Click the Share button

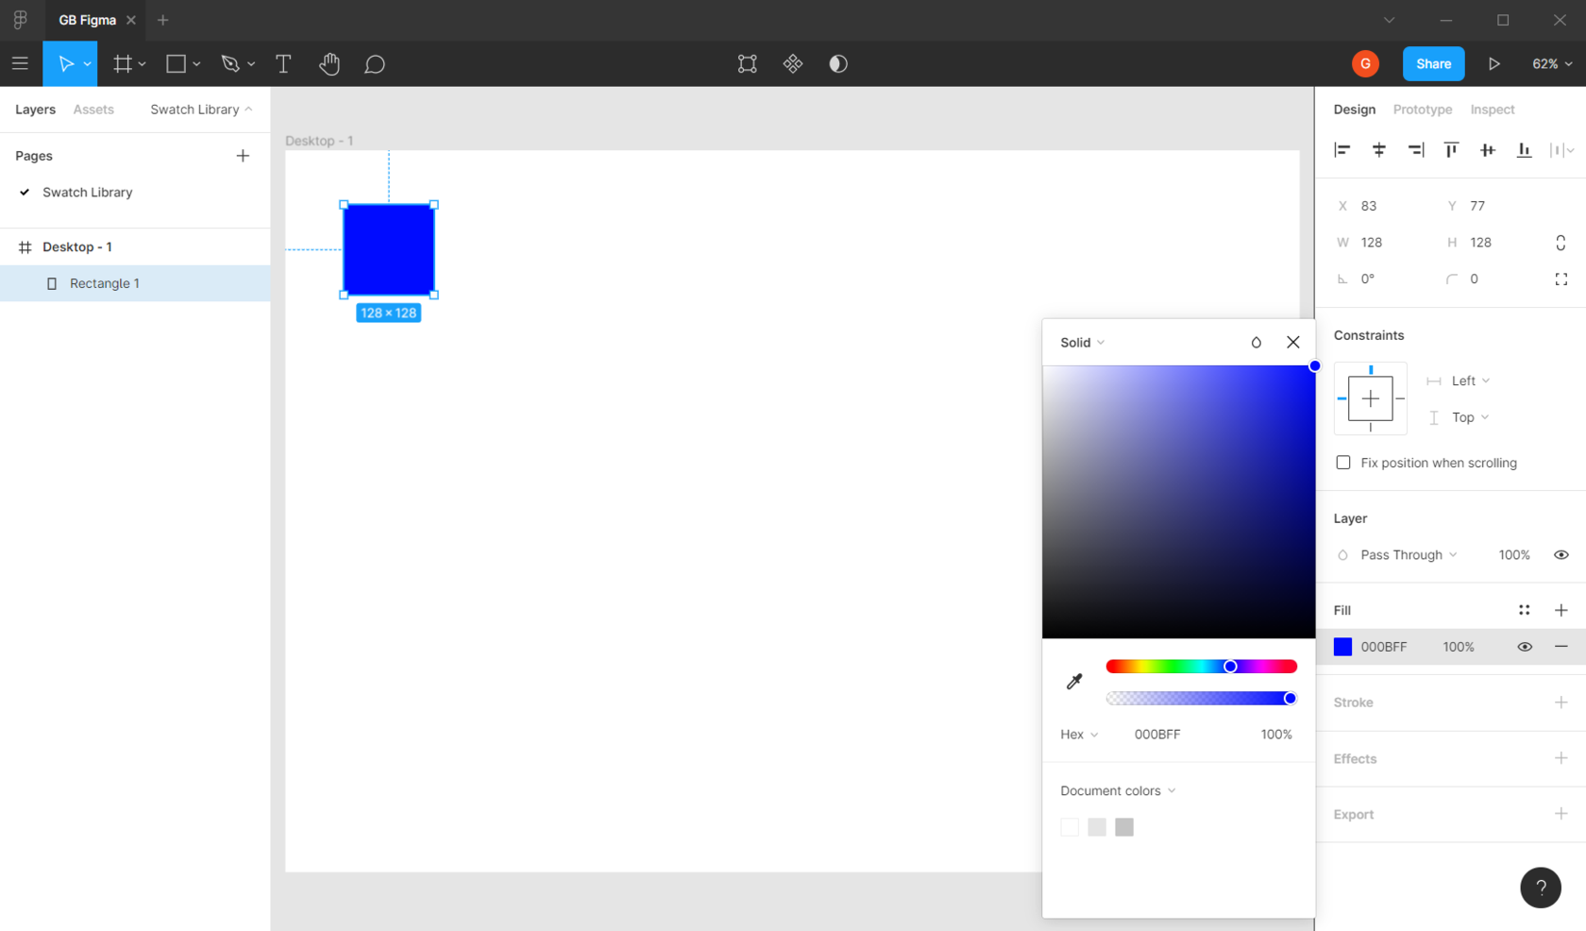coord(1433,63)
